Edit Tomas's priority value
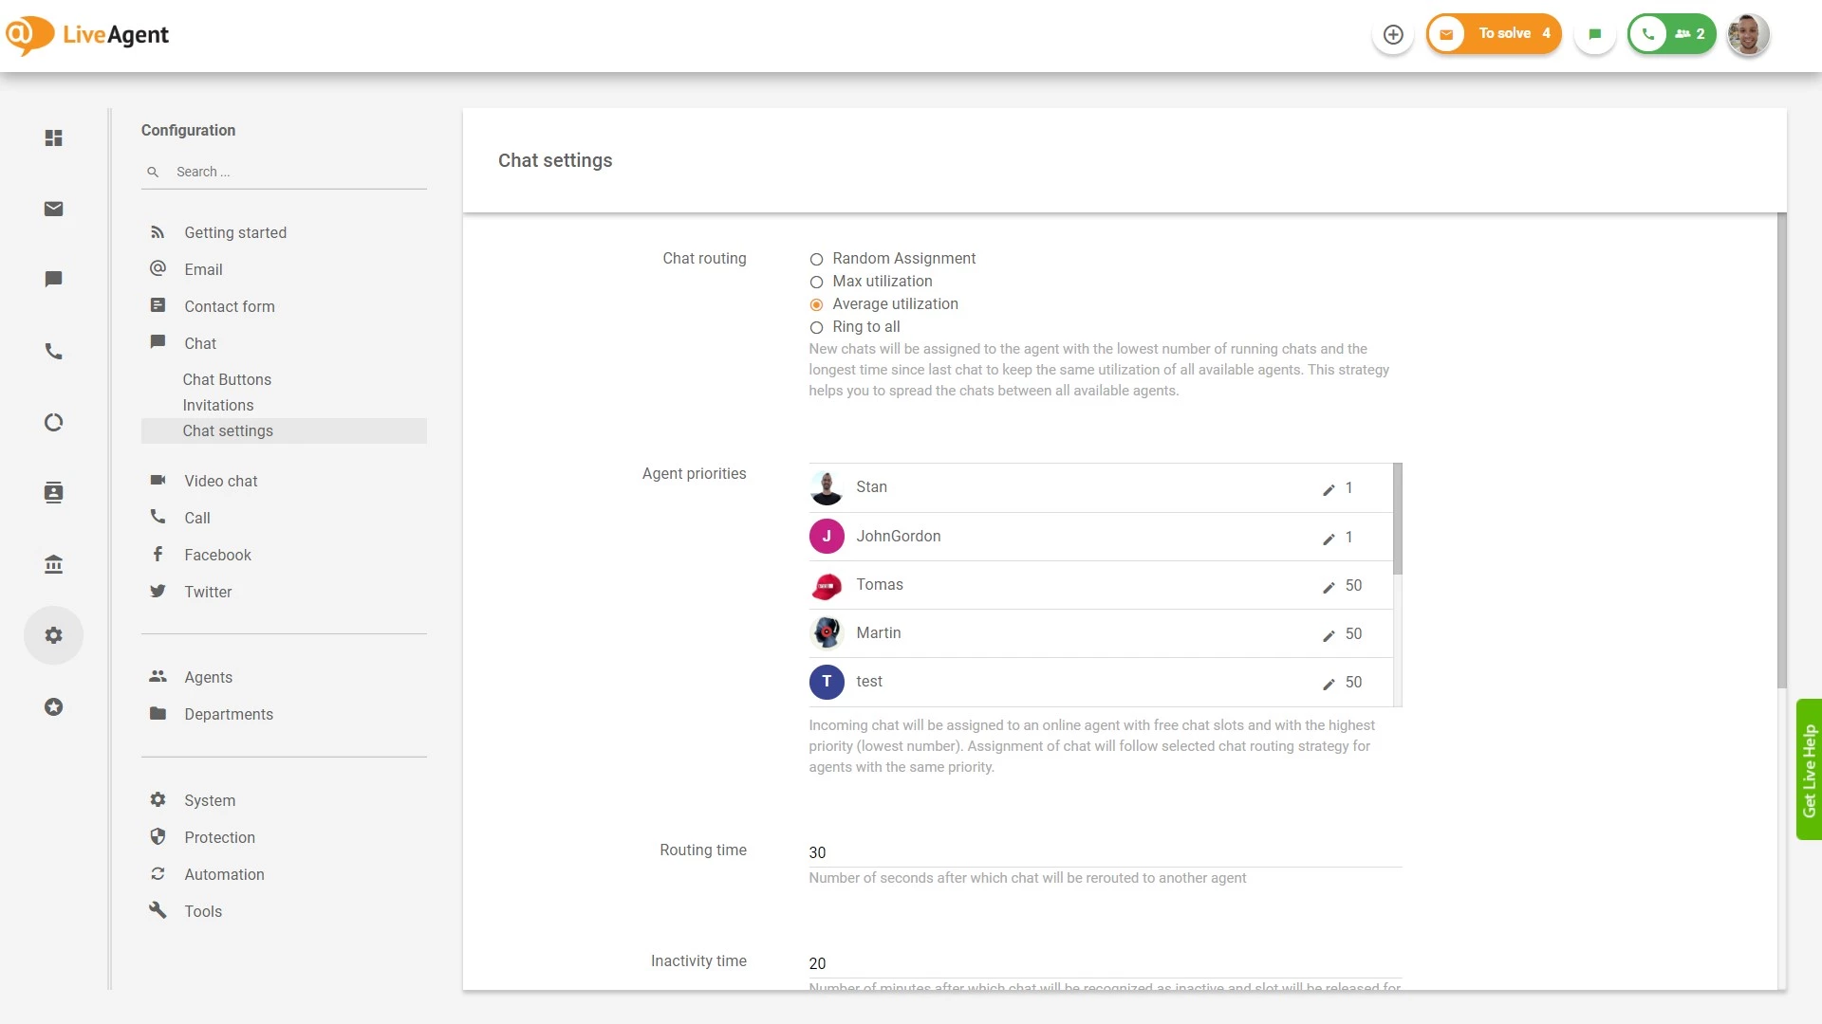The height and width of the screenshot is (1024, 1822). pos(1328,586)
